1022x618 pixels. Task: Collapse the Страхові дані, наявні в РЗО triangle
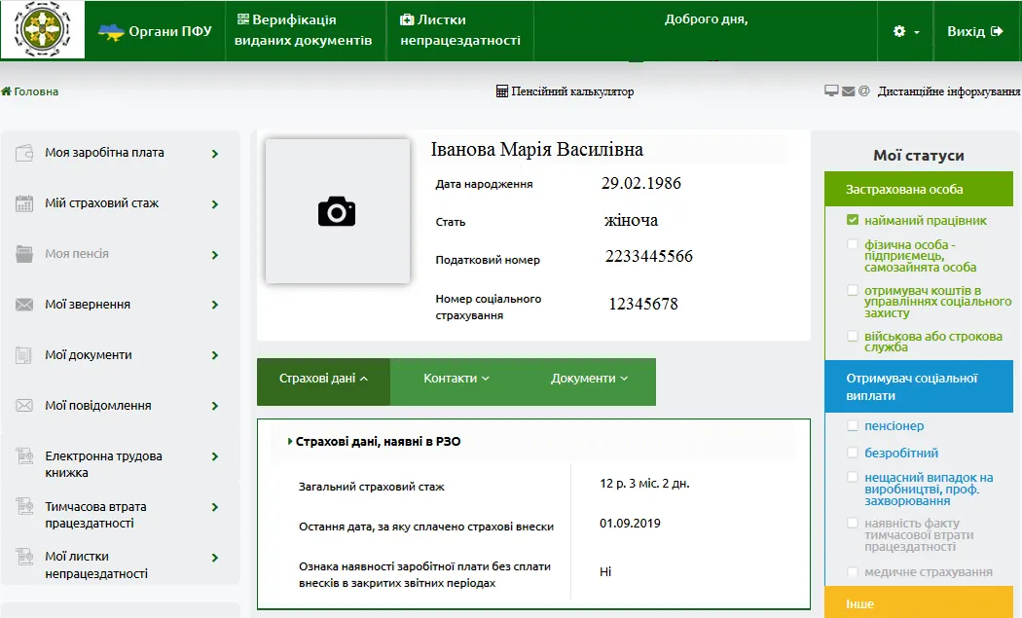(290, 441)
